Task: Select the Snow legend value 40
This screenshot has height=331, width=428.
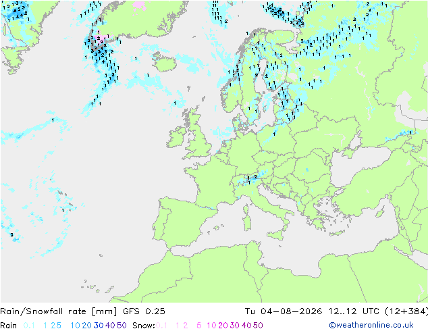Action: (246, 326)
